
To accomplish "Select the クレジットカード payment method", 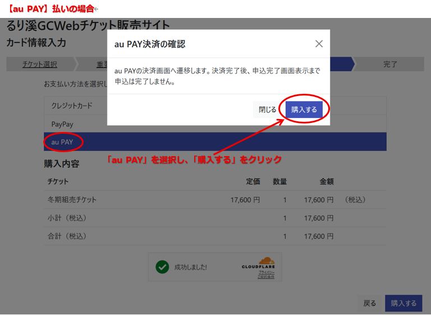I will tap(72, 106).
